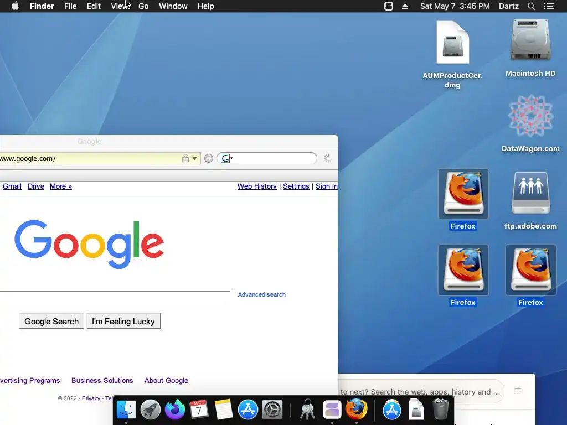Open the File menu
Screen dimensions: 567x425
(x=70, y=6)
